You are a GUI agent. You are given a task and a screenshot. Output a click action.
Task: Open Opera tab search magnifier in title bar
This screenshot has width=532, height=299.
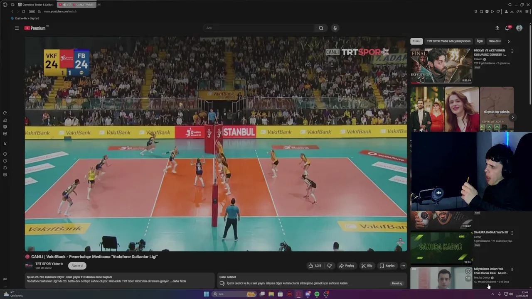(510, 5)
